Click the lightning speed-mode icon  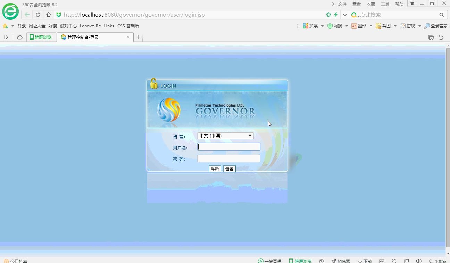pyautogui.click(x=336, y=15)
